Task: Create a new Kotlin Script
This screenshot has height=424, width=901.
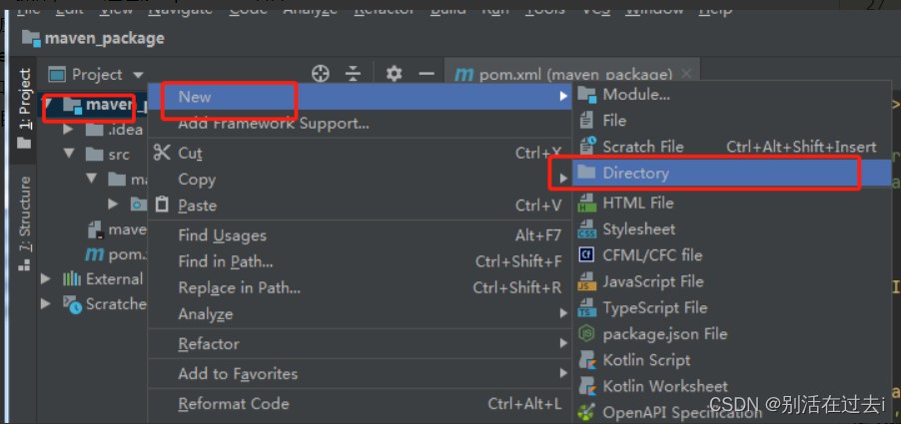Action: pos(731,360)
